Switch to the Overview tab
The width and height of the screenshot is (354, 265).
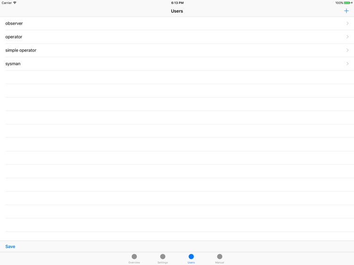point(134,258)
